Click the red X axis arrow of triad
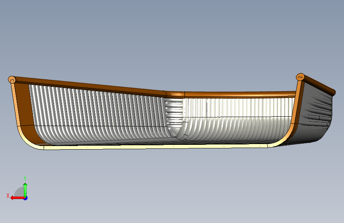 point(17,198)
